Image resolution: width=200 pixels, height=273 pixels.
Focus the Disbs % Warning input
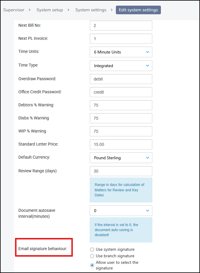[121, 118]
